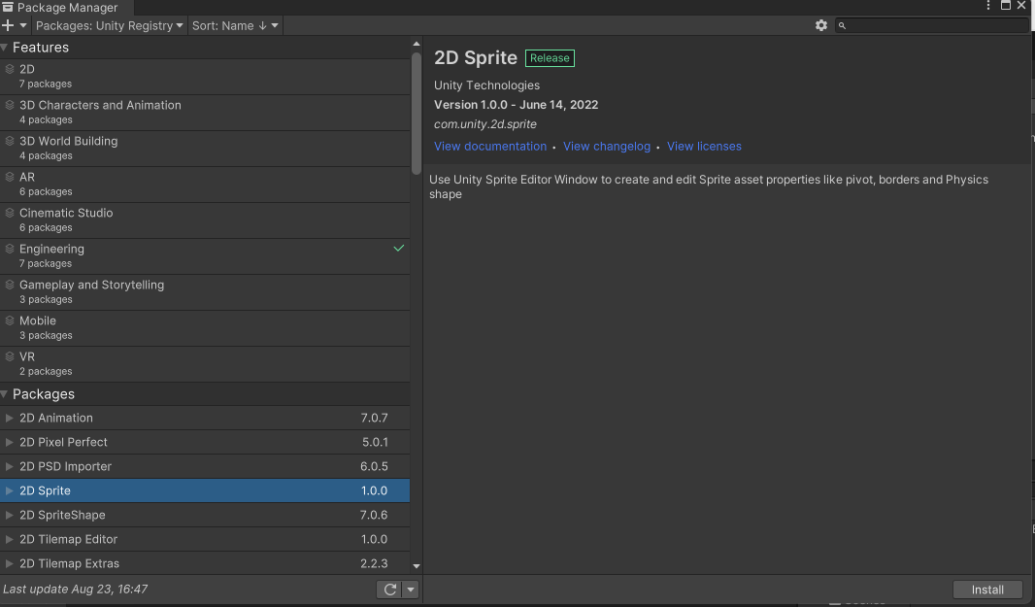Click the 2D Sprite version 1.0.0 value
The width and height of the screenshot is (1035, 607).
pyautogui.click(x=374, y=490)
